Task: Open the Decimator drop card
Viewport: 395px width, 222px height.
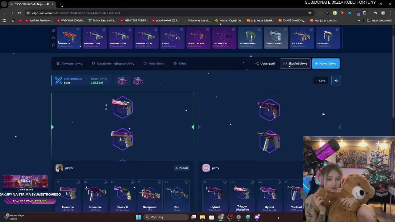Action: tap(224, 38)
